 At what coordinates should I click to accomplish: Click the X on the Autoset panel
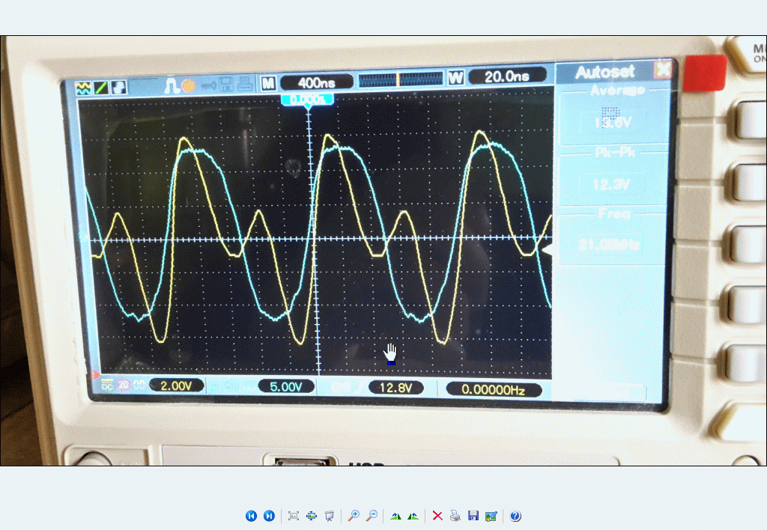pos(663,70)
